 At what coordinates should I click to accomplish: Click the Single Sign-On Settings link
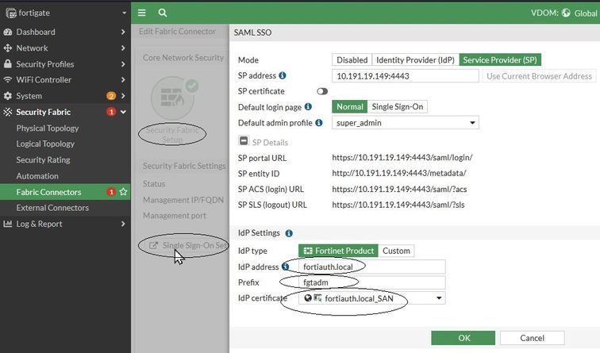click(194, 246)
